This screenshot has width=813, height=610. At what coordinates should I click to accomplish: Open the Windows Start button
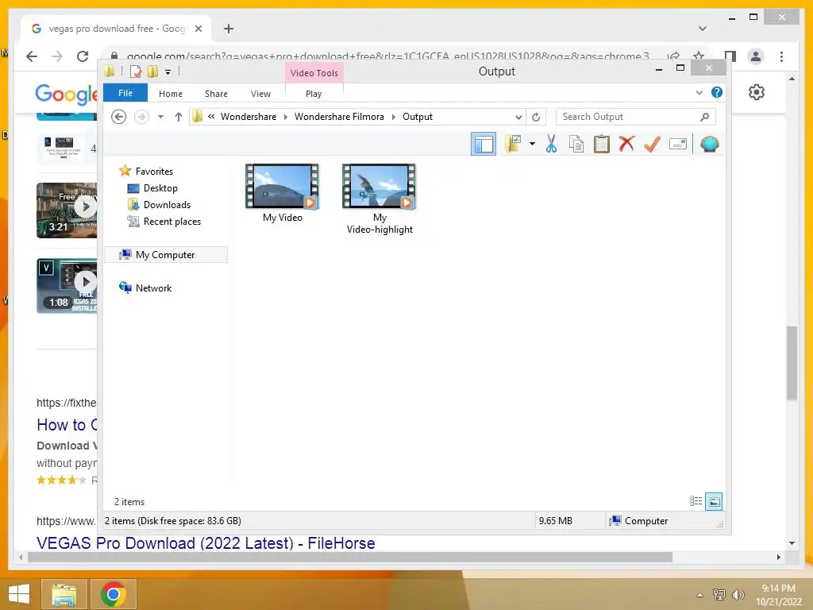coord(19,594)
